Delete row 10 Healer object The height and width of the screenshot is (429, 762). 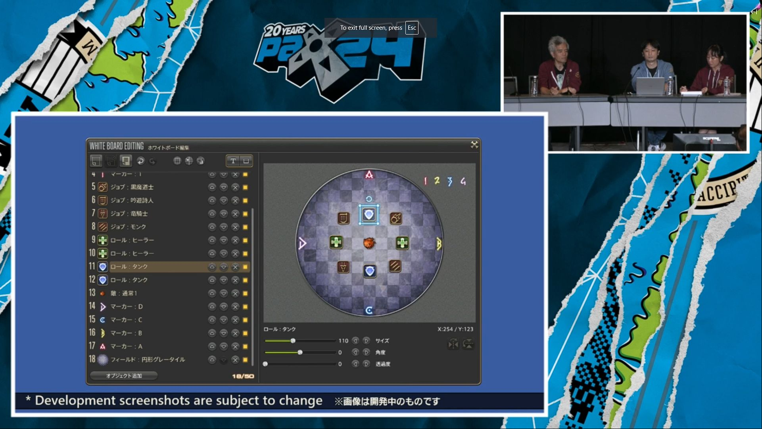click(235, 254)
